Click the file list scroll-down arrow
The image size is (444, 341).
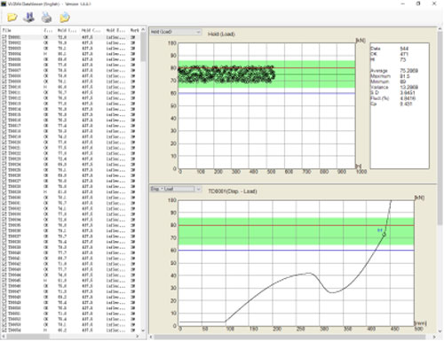[x=143, y=330]
